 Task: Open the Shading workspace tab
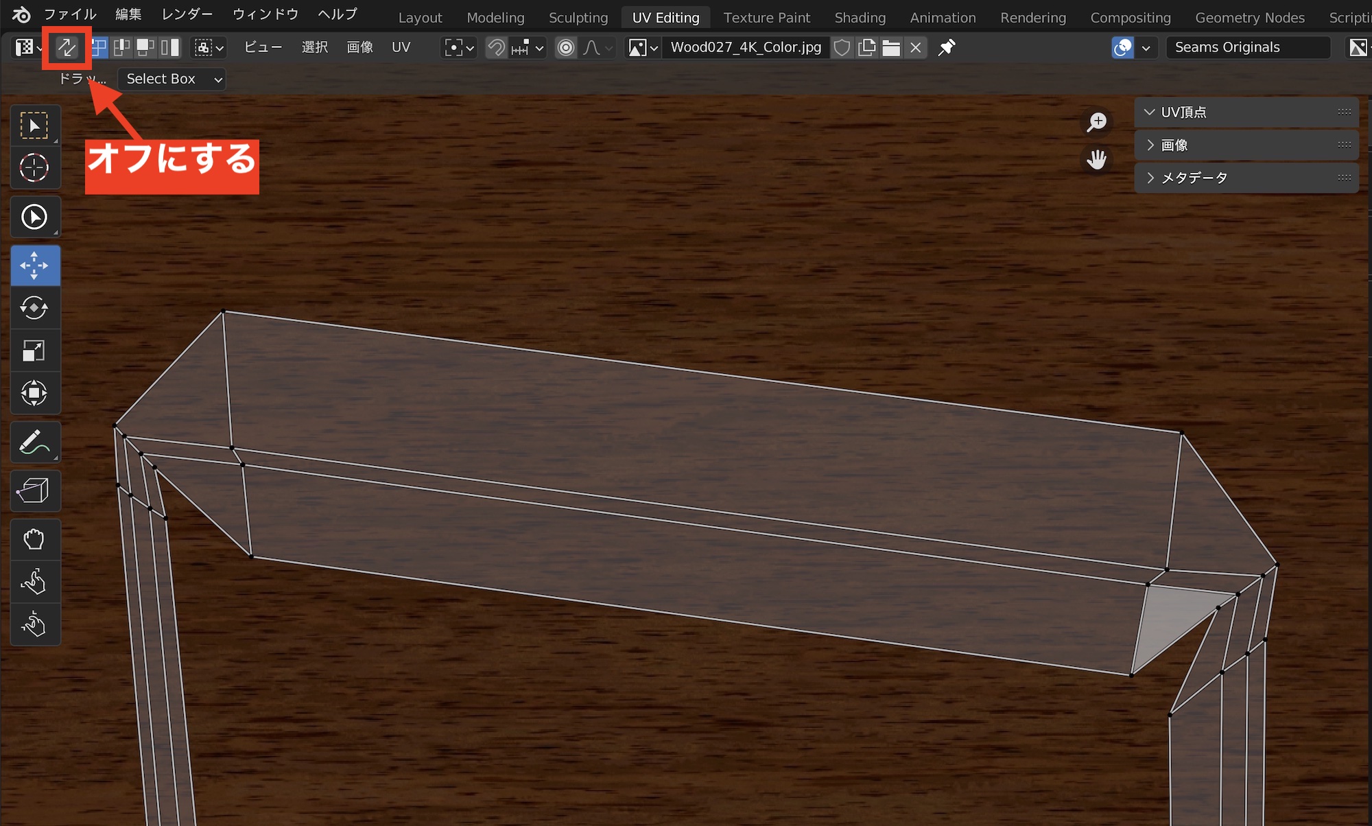860,18
